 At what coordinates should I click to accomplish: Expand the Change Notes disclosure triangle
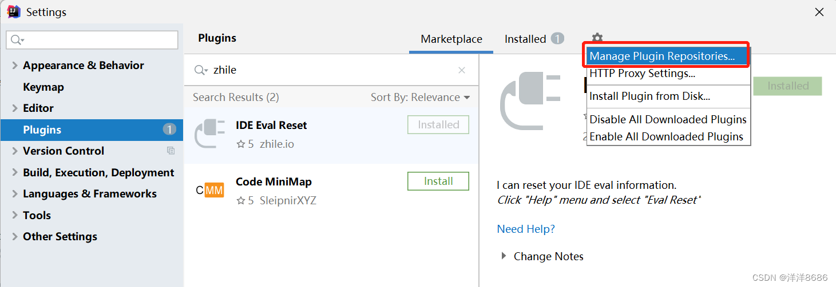point(504,256)
